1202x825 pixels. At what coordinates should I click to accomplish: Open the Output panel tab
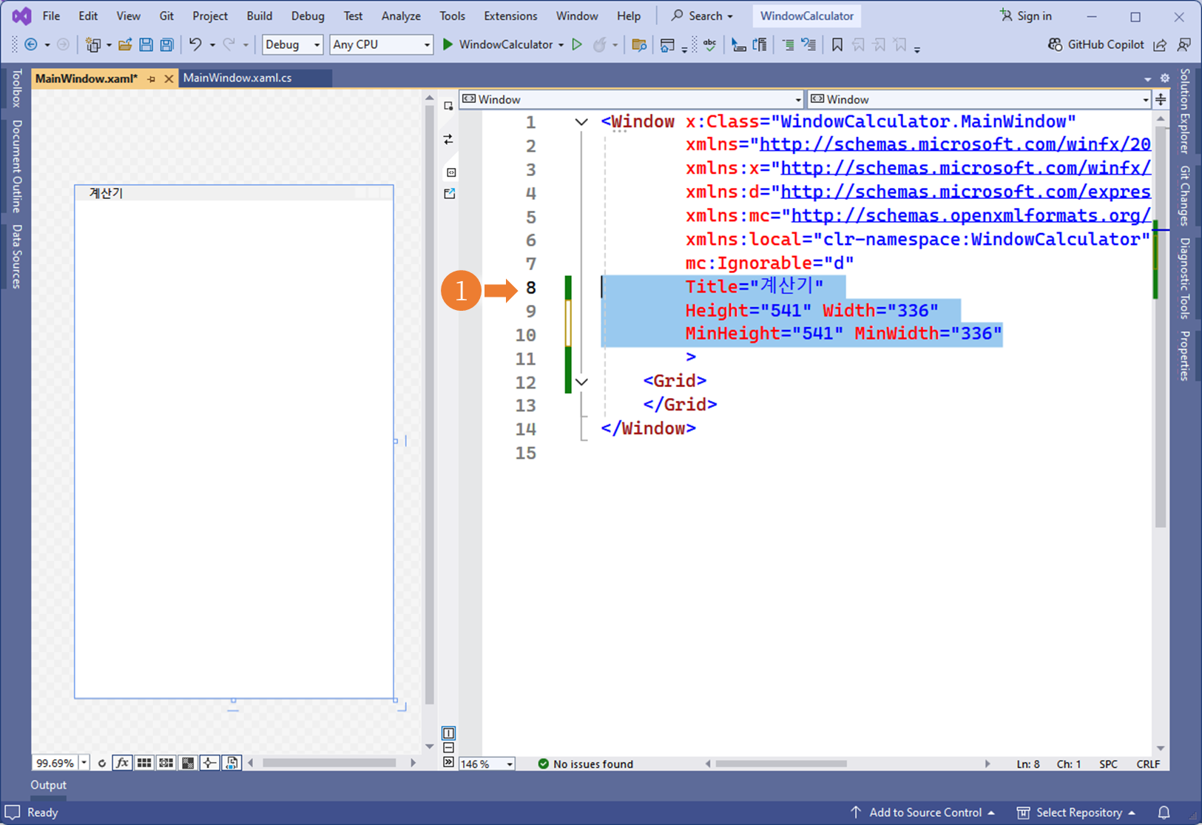tap(49, 784)
